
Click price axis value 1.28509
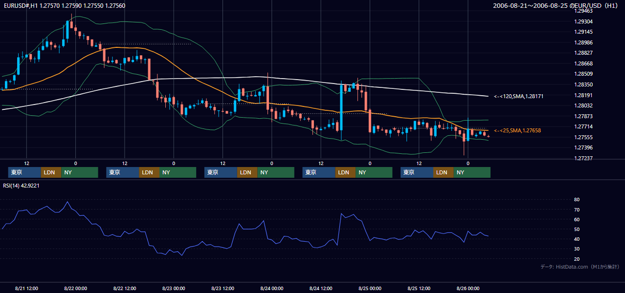tap(583, 74)
